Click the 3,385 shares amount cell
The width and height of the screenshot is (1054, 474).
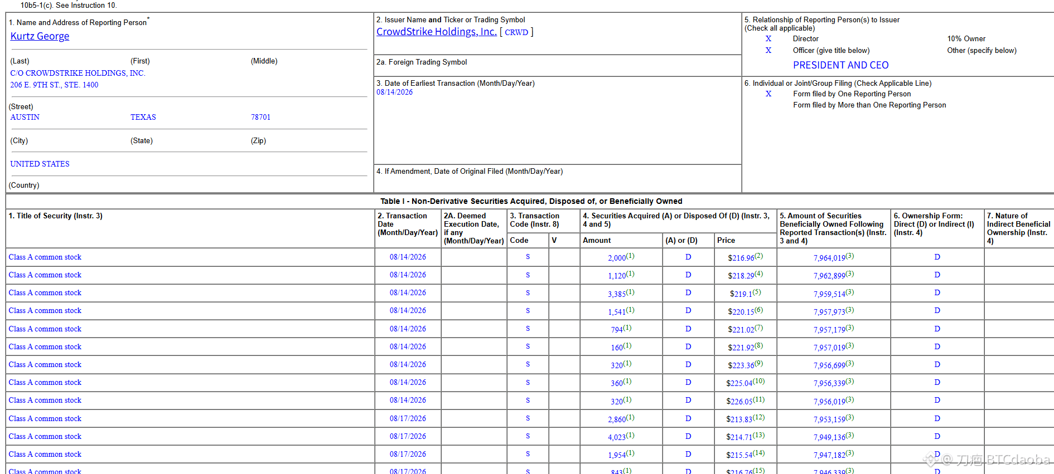(621, 294)
